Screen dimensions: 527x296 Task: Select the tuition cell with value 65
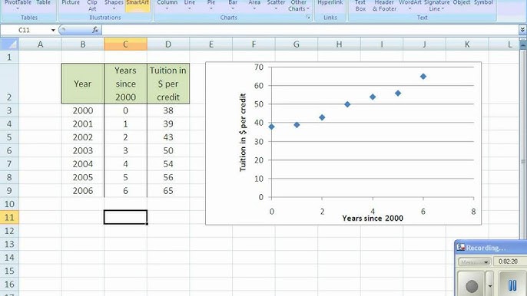(168, 191)
